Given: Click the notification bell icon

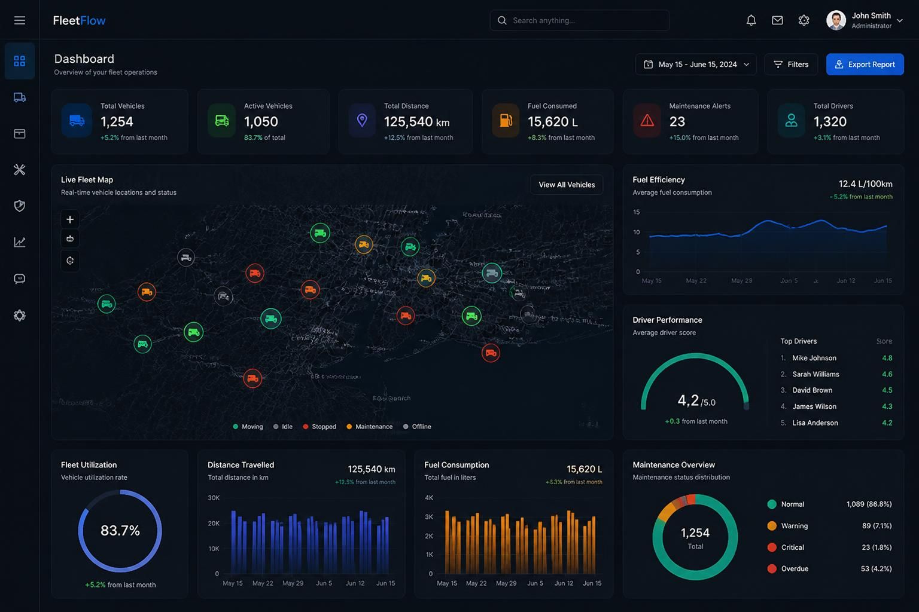Looking at the screenshot, I should pyautogui.click(x=751, y=20).
